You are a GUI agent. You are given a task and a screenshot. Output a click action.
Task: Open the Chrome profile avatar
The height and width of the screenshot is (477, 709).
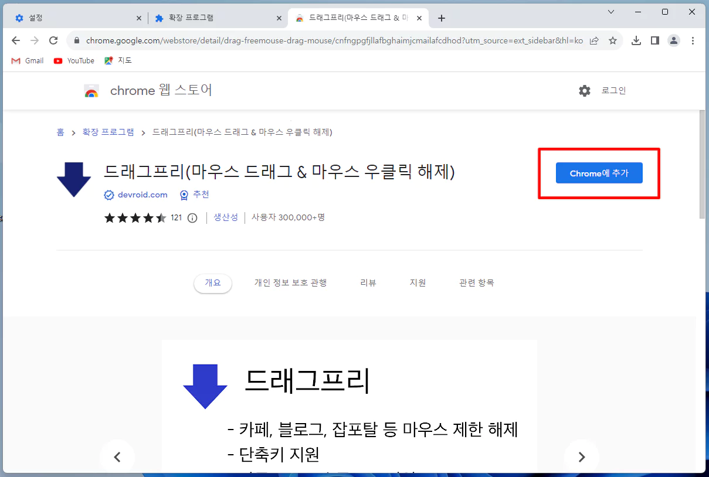click(x=674, y=40)
